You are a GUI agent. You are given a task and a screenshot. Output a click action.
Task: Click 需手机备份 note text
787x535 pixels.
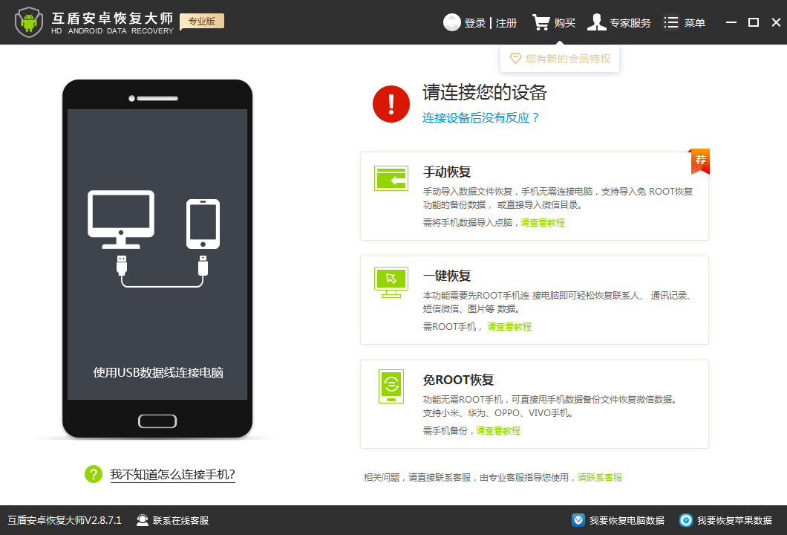(x=445, y=430)
